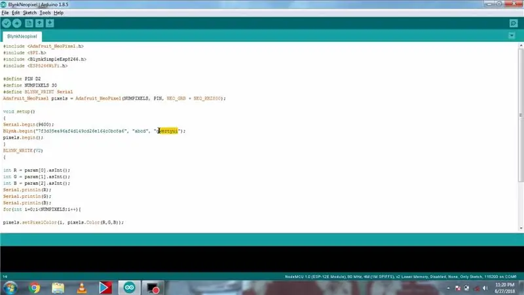Show hidden tray icons arrow
This screenshot has width=524, height=295.
pyautogui.click(x=448, y=288)
